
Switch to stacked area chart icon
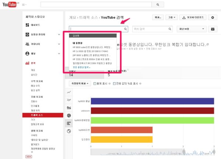tap(69, 108)
